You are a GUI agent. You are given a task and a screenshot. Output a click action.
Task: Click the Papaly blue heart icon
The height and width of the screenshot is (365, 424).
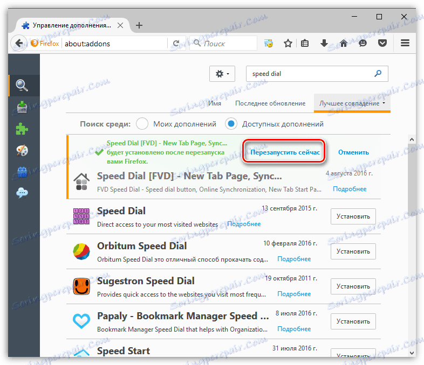[x=81, y=321]
